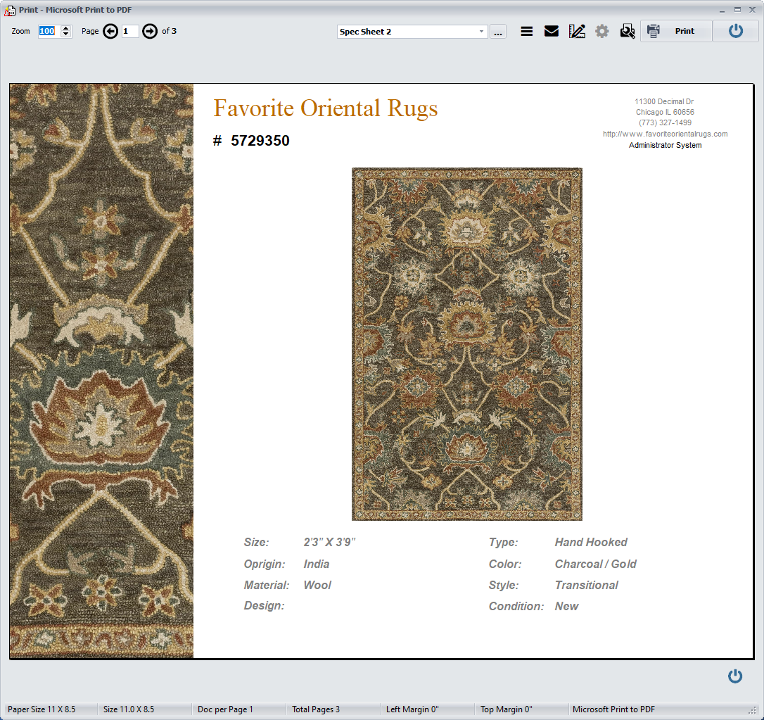
Task: Click the Favorite Oriental Rugs heading
Action: pyautogui.click(x=326, y=108)
